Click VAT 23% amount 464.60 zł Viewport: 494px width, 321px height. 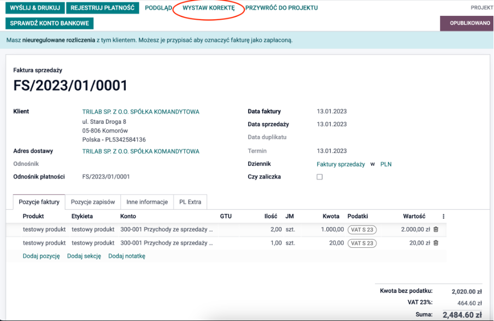(x=469, y=303)
